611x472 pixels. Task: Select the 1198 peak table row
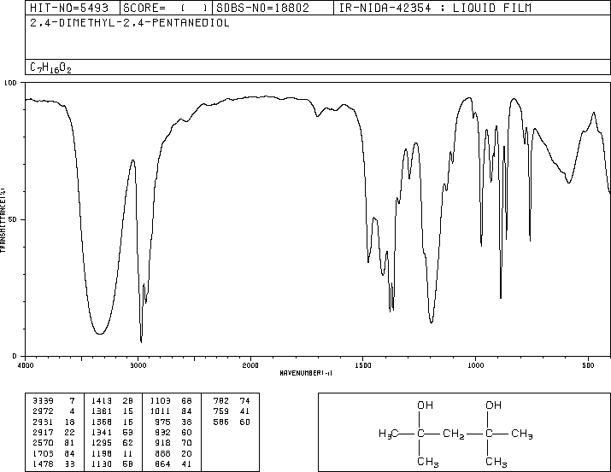point(114,454)
